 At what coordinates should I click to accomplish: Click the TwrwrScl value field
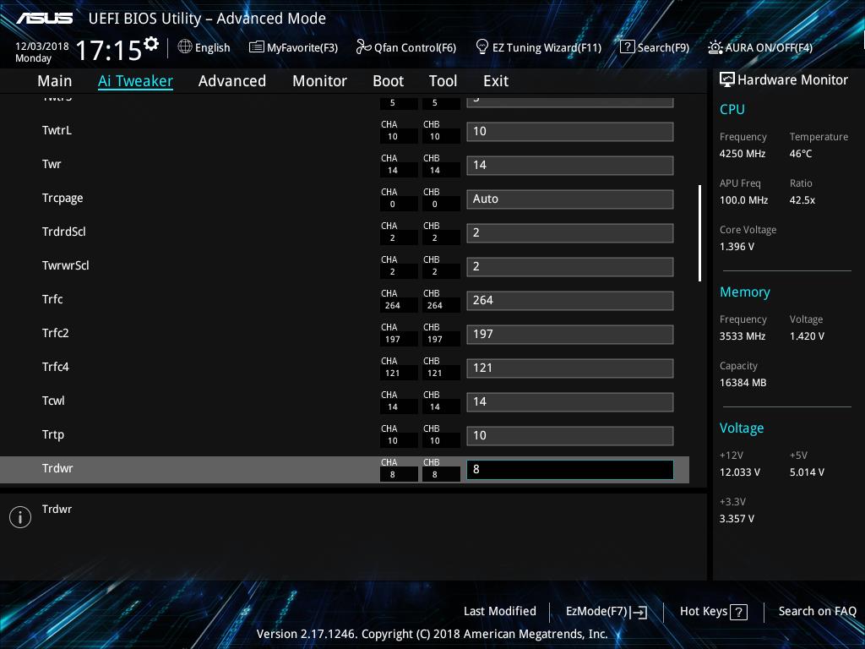(x=570, y=266)
